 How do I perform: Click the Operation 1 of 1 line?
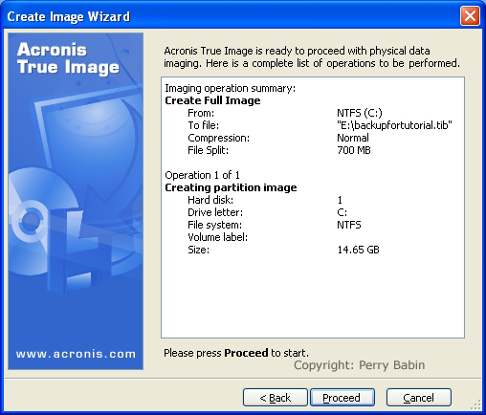coord(202,175)
